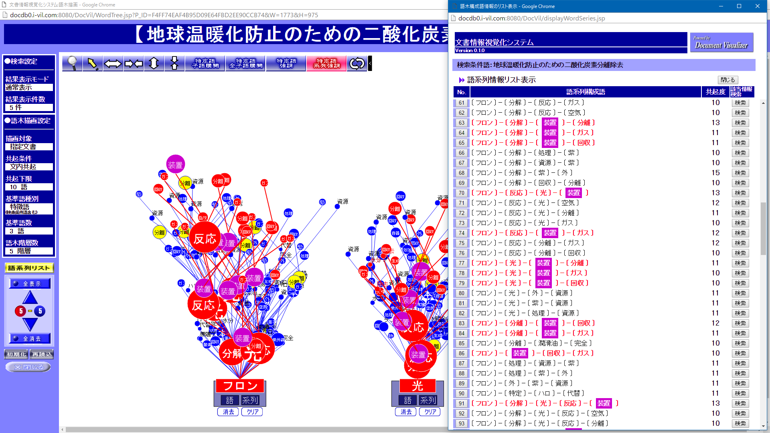Viewport: 770px width, 433px height.
Task: Toggle 特定語 子語展開 toolbar button
Action: click(x=205, y=63)
